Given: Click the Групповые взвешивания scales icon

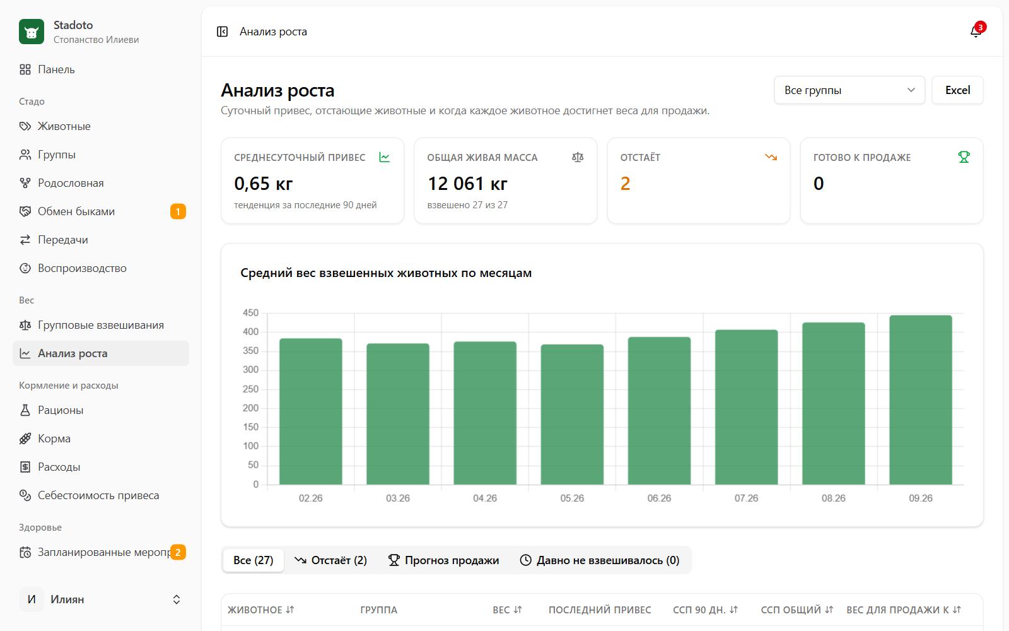Looking at the screenshot, I should [25, 325].
